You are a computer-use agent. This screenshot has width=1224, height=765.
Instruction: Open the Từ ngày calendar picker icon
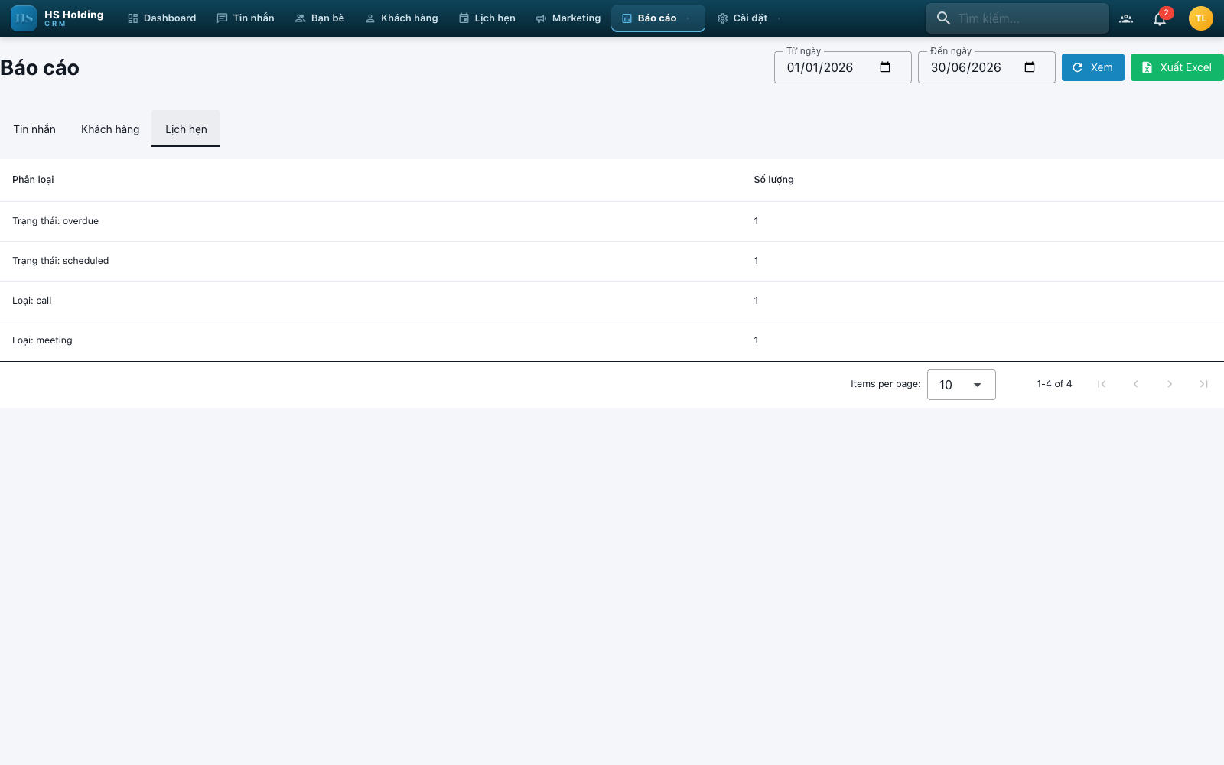point(885,67)
